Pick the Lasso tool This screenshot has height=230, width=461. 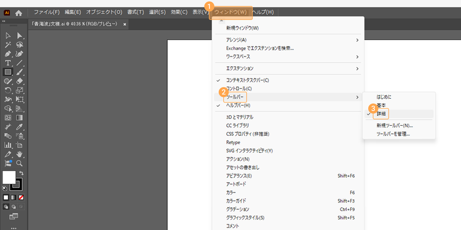point(20,45)
